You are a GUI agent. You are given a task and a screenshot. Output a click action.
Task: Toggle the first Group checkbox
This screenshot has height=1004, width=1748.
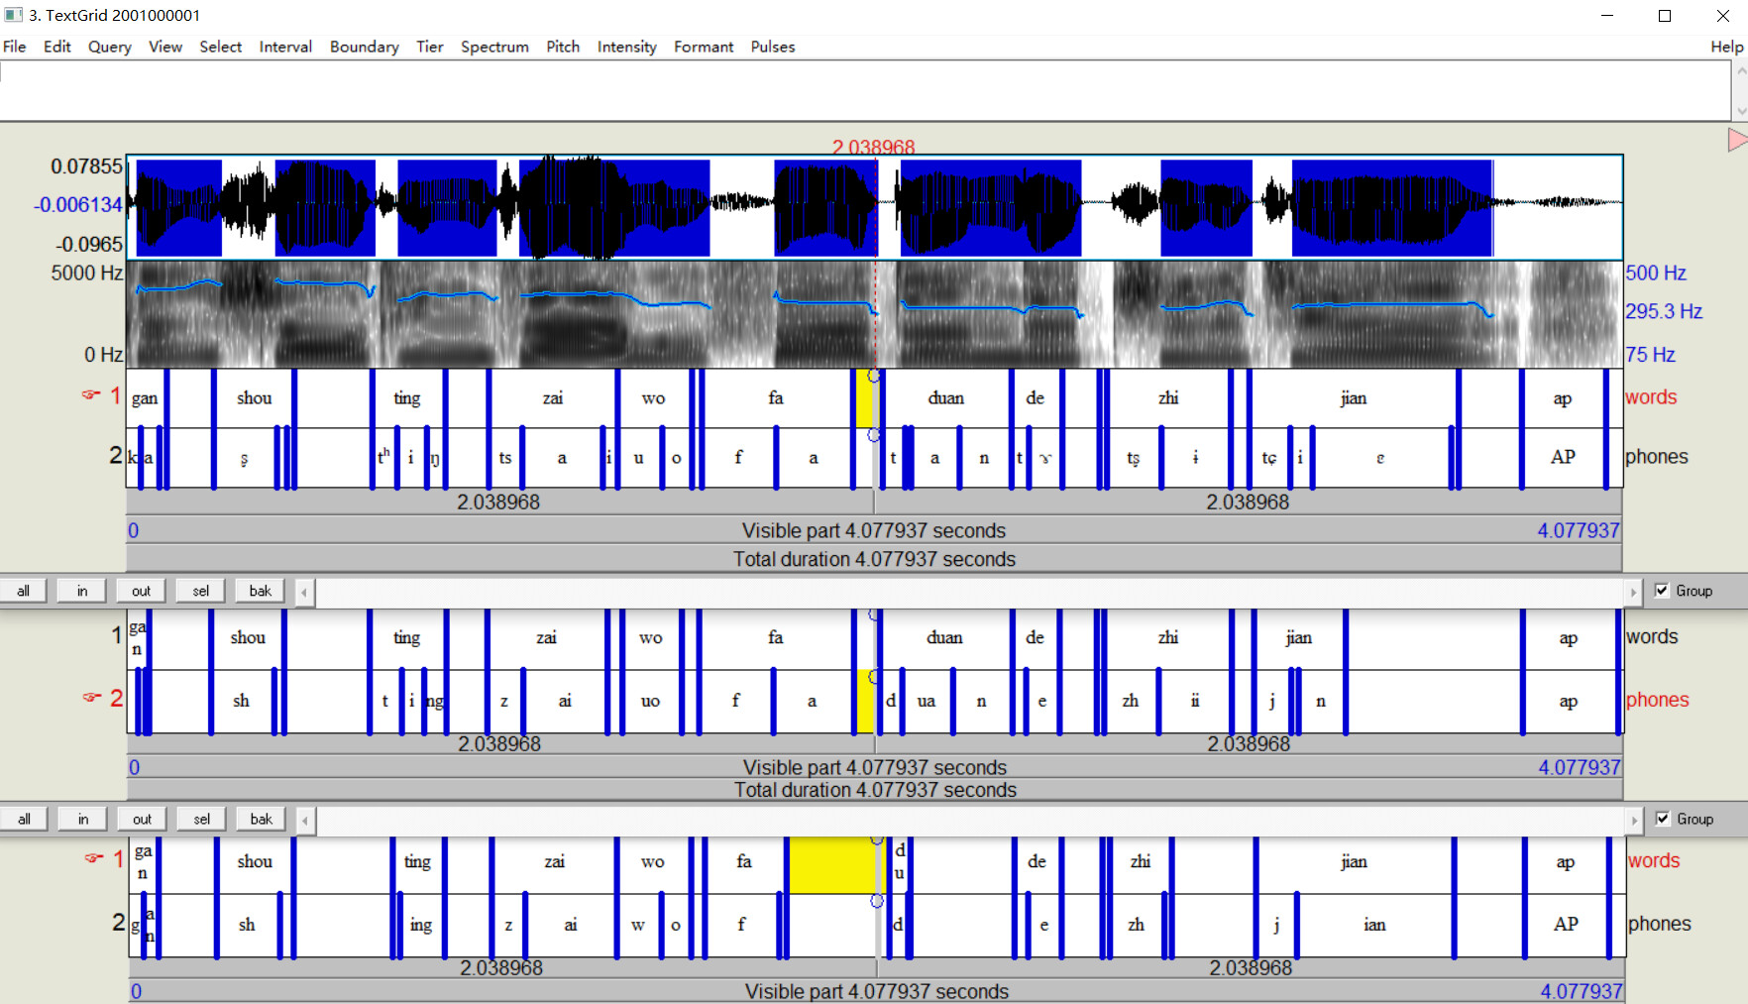tap(1662, 591)
